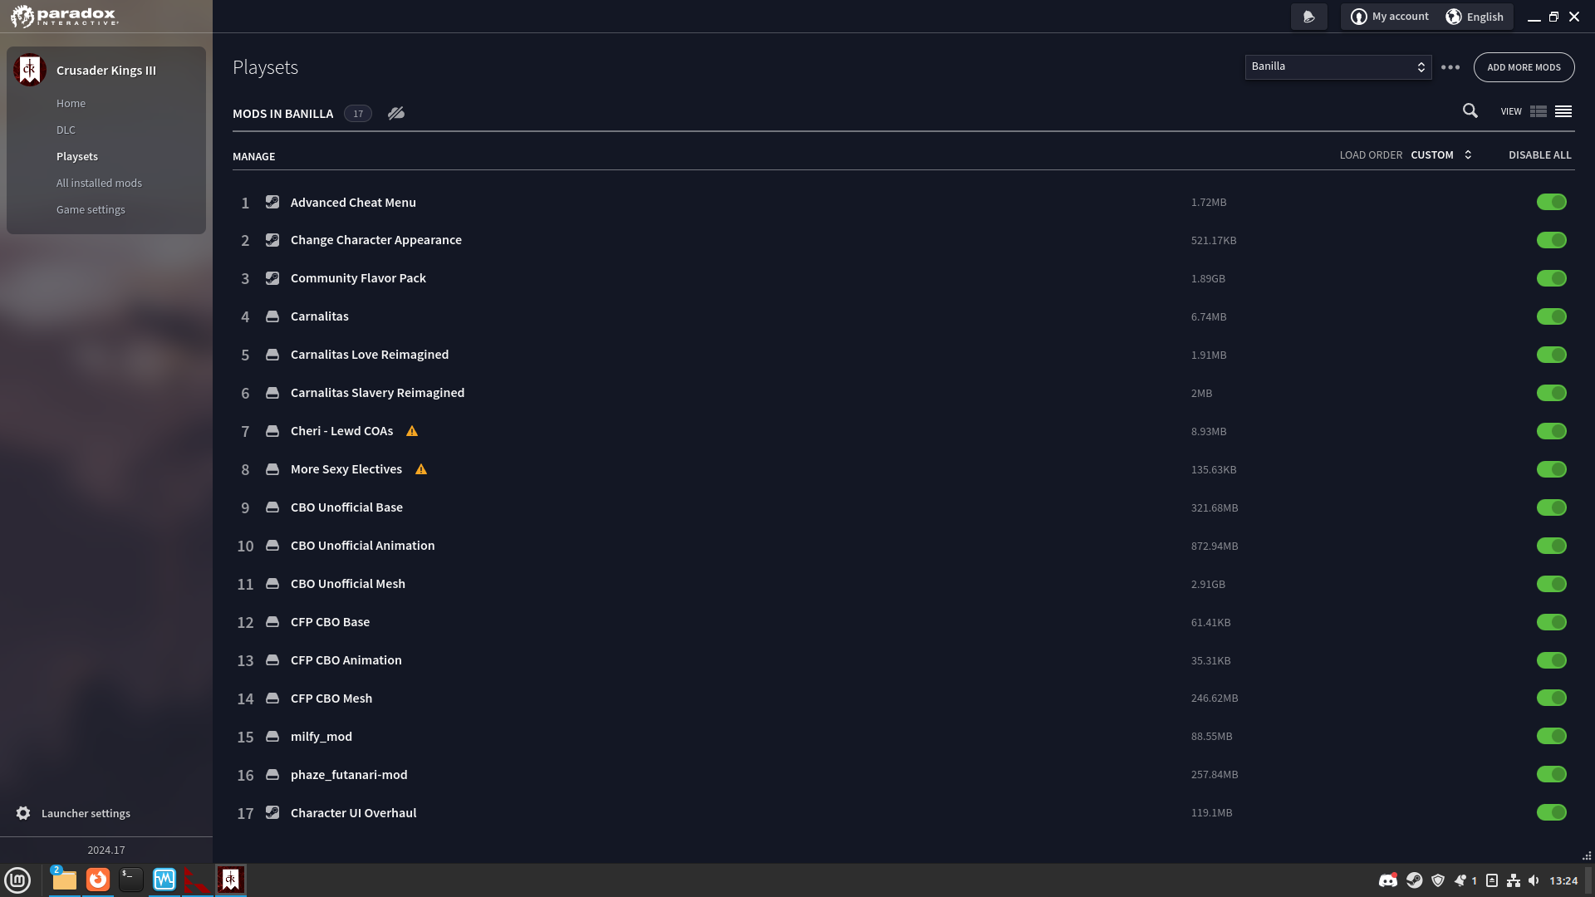This screenshot has height=897, width=1595.
Task: Click the ADD MORE MODS button
Action: coord(1524,67)
